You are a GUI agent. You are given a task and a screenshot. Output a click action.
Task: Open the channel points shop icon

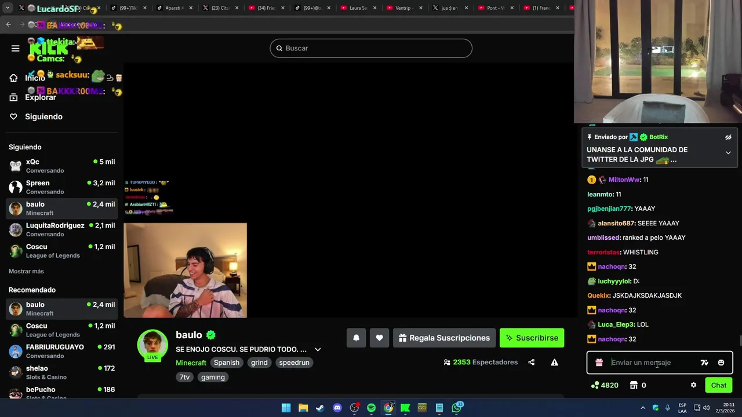pos(634,385)
